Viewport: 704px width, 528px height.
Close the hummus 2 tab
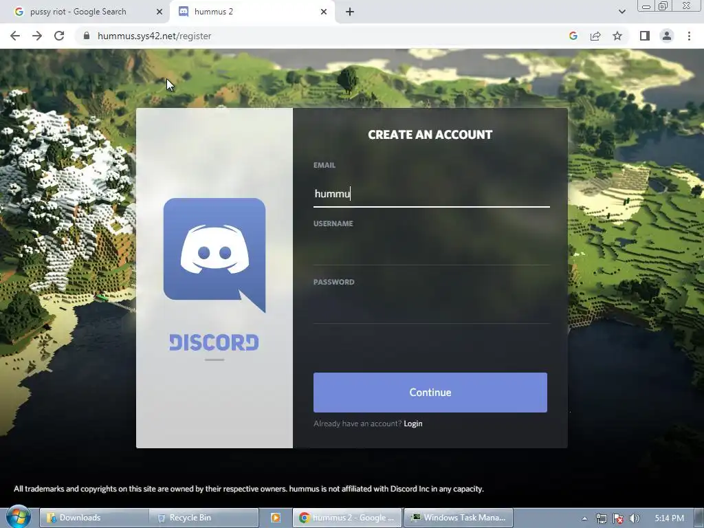click(324, 12)
